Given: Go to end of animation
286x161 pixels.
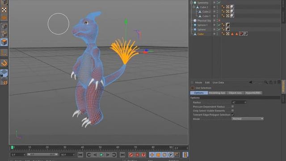Looking at the screenshot, I should [x=122, y=155].
